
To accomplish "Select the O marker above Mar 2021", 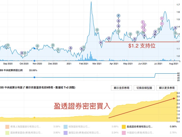I will click(x=97, y=30).
